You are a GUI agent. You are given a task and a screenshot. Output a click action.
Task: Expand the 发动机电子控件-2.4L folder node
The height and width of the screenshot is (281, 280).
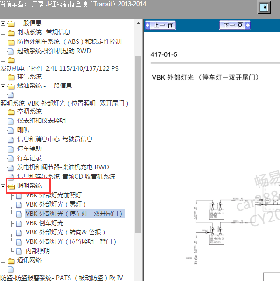coord(3,60)
